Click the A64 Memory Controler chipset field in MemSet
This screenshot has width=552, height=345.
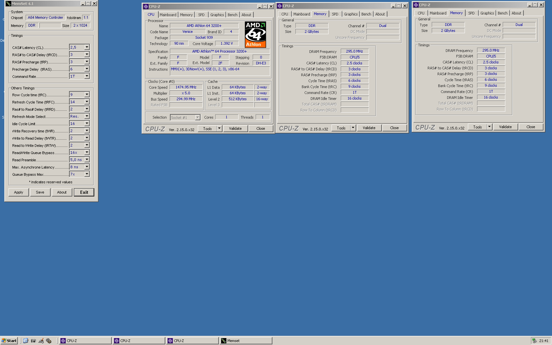[45, 18]
